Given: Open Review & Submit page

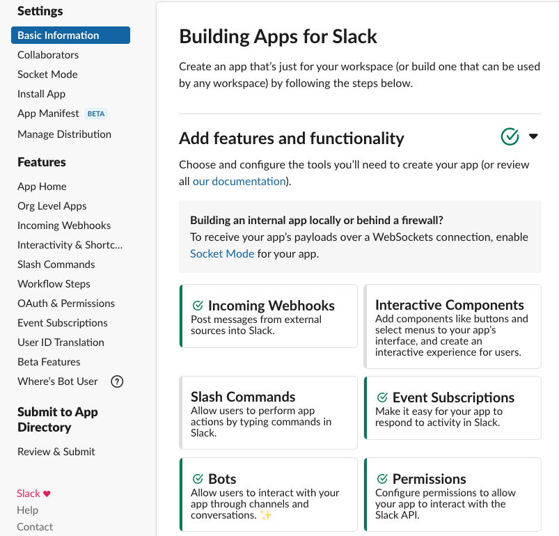Looking at the screenshot, I should tap(56, 452).
